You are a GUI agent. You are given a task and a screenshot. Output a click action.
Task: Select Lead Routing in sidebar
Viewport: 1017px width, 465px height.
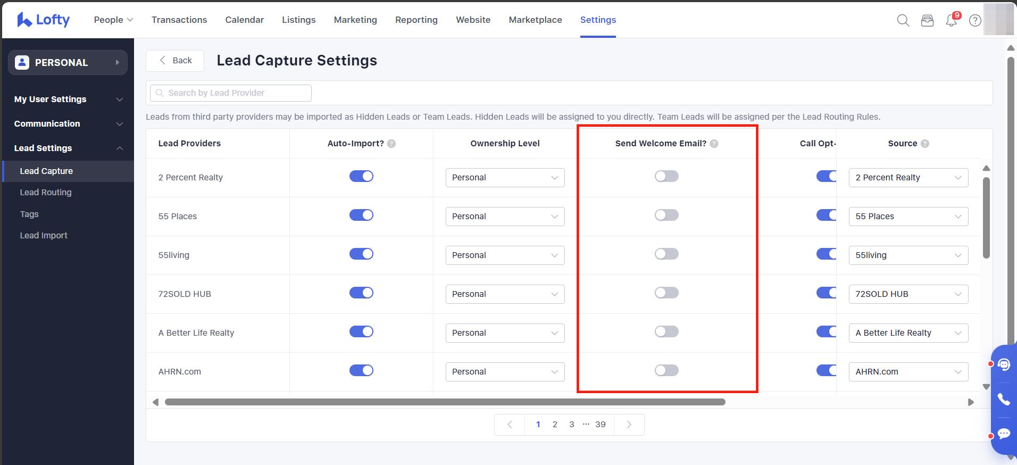(46, 193)
